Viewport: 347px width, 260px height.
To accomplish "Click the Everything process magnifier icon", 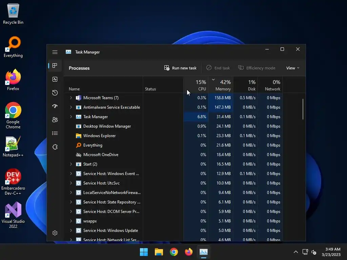I will coord(79,145).
